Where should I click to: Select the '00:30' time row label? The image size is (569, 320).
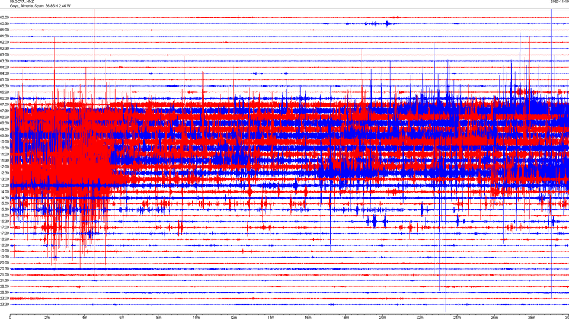click(x=4, y=24)
